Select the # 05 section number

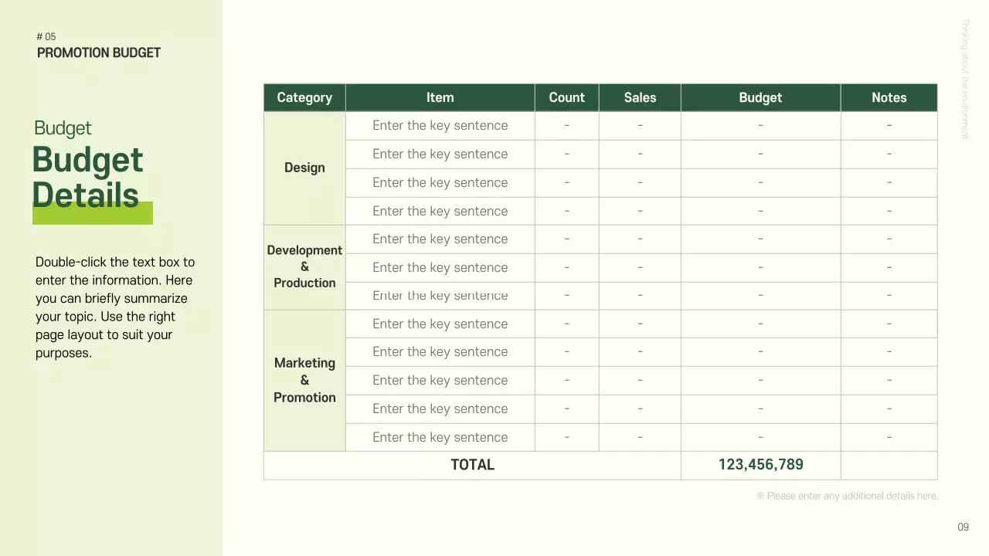point(46,36)
